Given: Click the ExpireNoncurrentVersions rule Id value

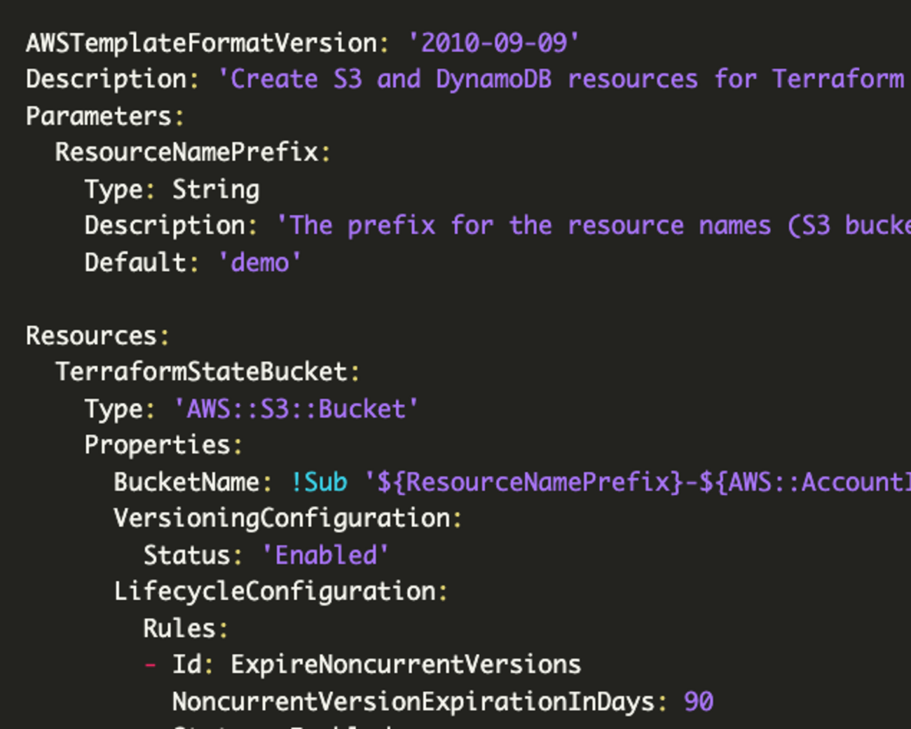Looking at the screenshot, I should 406,665.
